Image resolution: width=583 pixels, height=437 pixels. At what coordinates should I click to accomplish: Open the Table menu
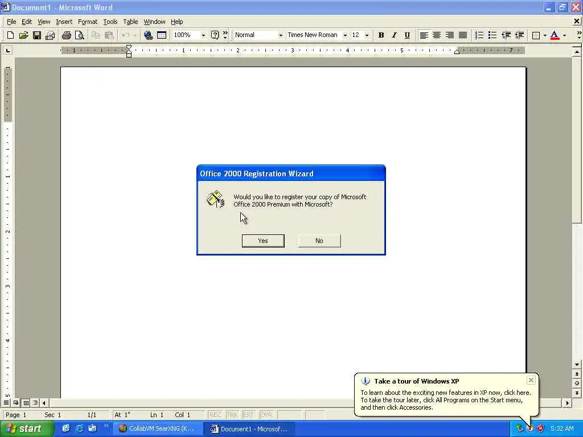[x=130, y=22]
